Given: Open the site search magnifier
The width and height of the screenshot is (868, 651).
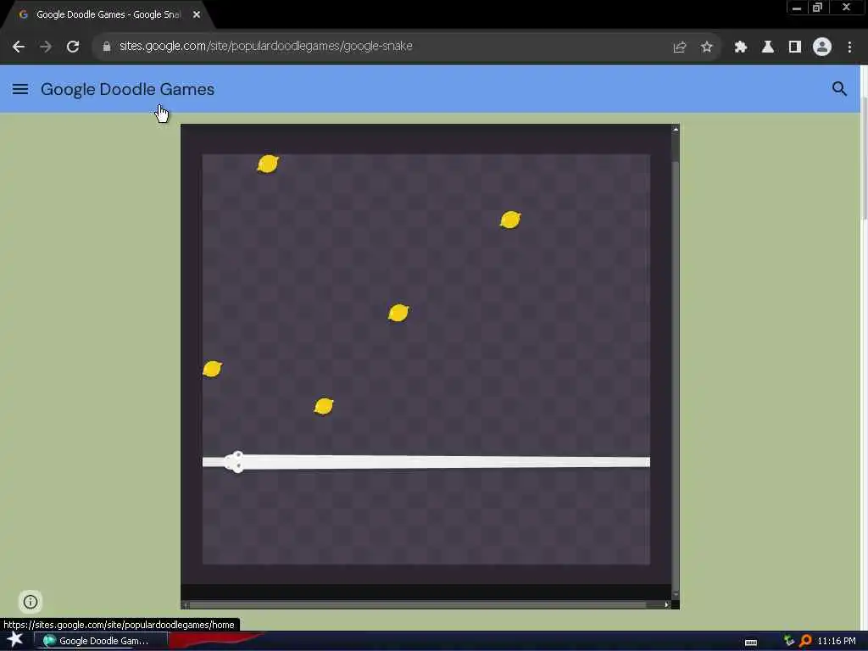Looking at the screenshot, I should [x=840, y=88].
